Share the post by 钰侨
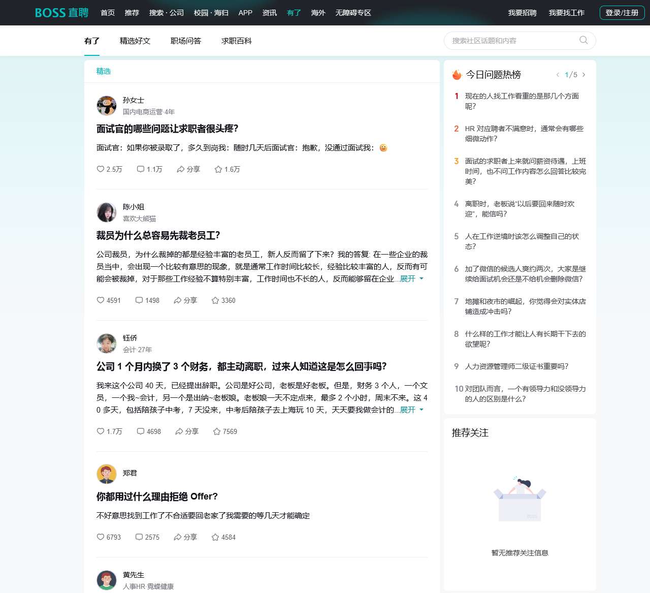Image resolution: width=650 pixels, height=593 pixels. (x=186, y=431)
